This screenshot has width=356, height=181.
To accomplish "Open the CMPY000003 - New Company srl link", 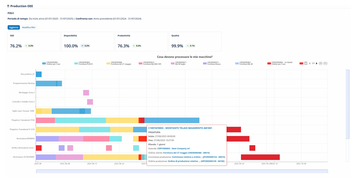I will click(x=173, y=149).
